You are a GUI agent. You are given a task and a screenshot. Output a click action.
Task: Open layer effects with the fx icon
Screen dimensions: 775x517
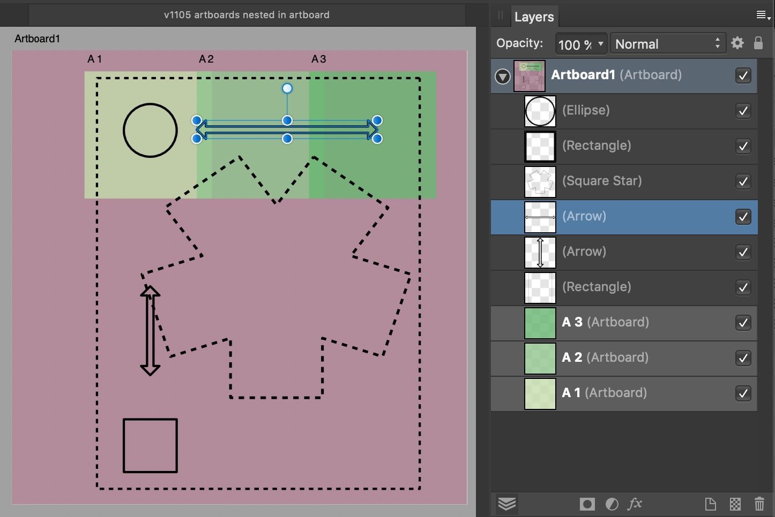(x=635, y=504)
